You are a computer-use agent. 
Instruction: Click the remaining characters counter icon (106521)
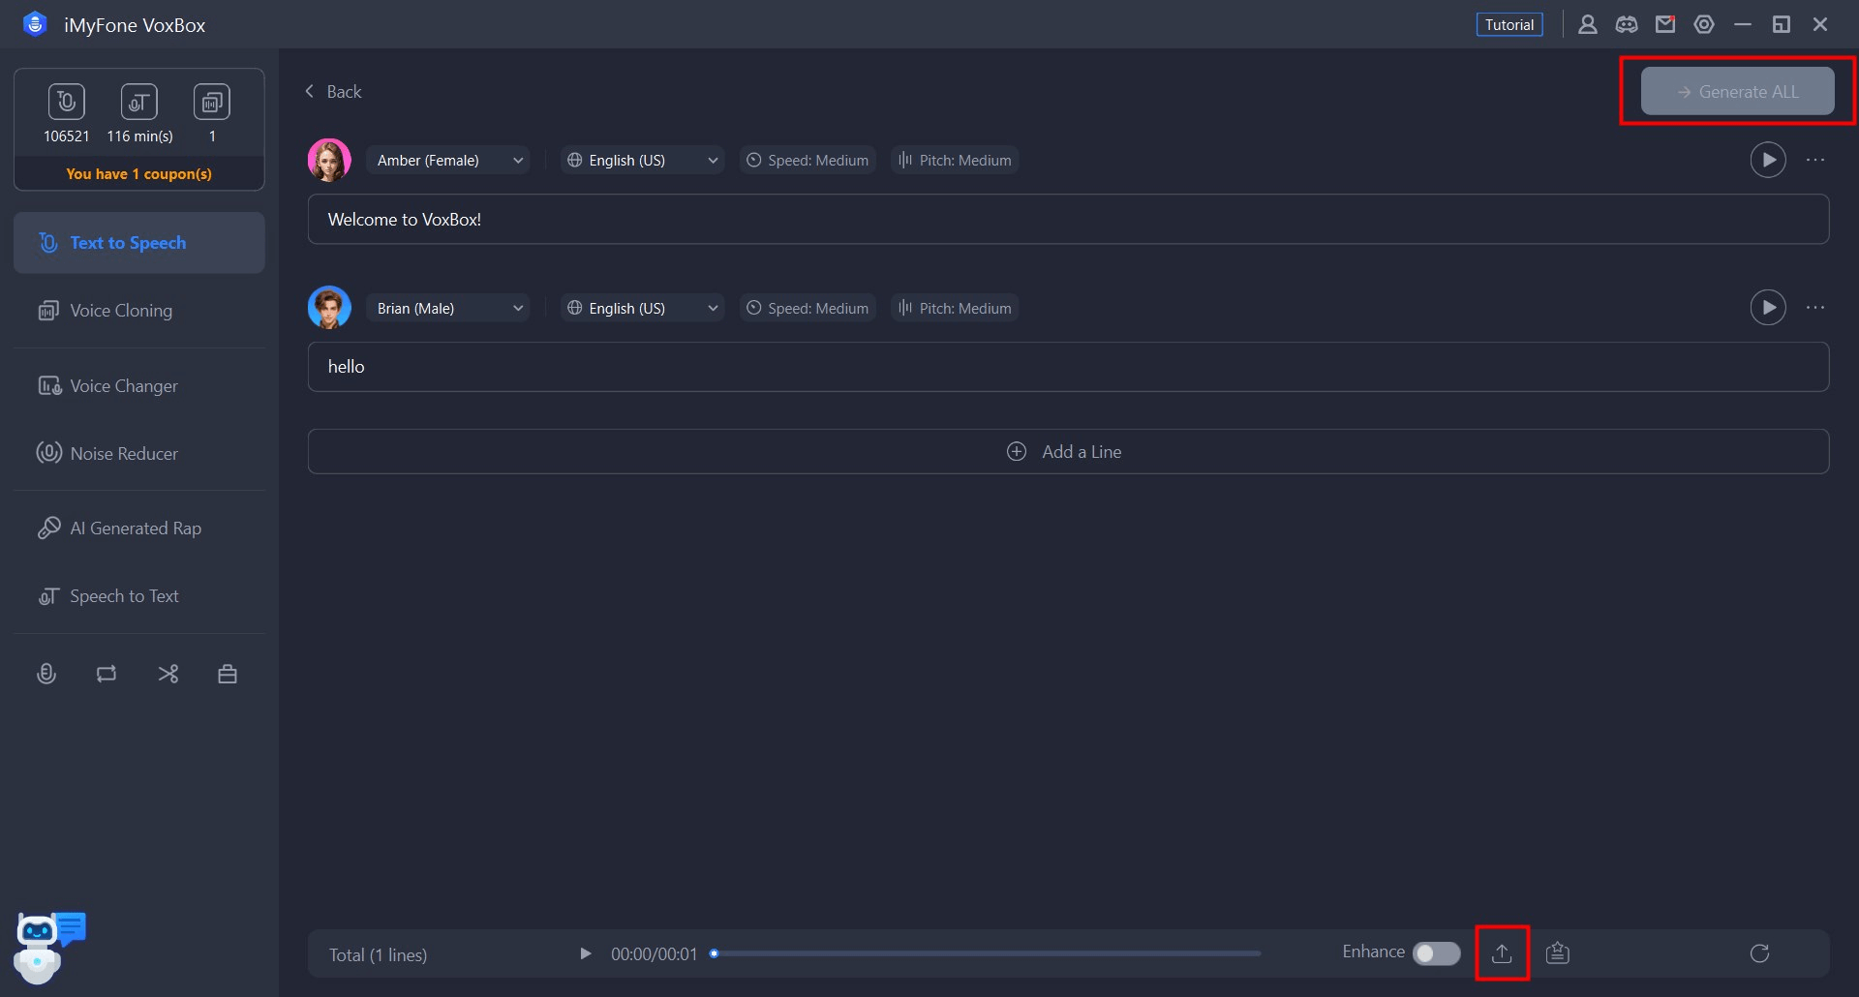click(67, 102)
